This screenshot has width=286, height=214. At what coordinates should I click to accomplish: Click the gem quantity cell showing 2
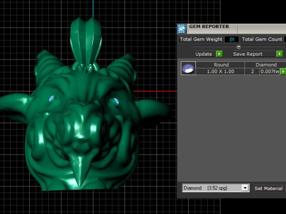click(x=253, y=71)
